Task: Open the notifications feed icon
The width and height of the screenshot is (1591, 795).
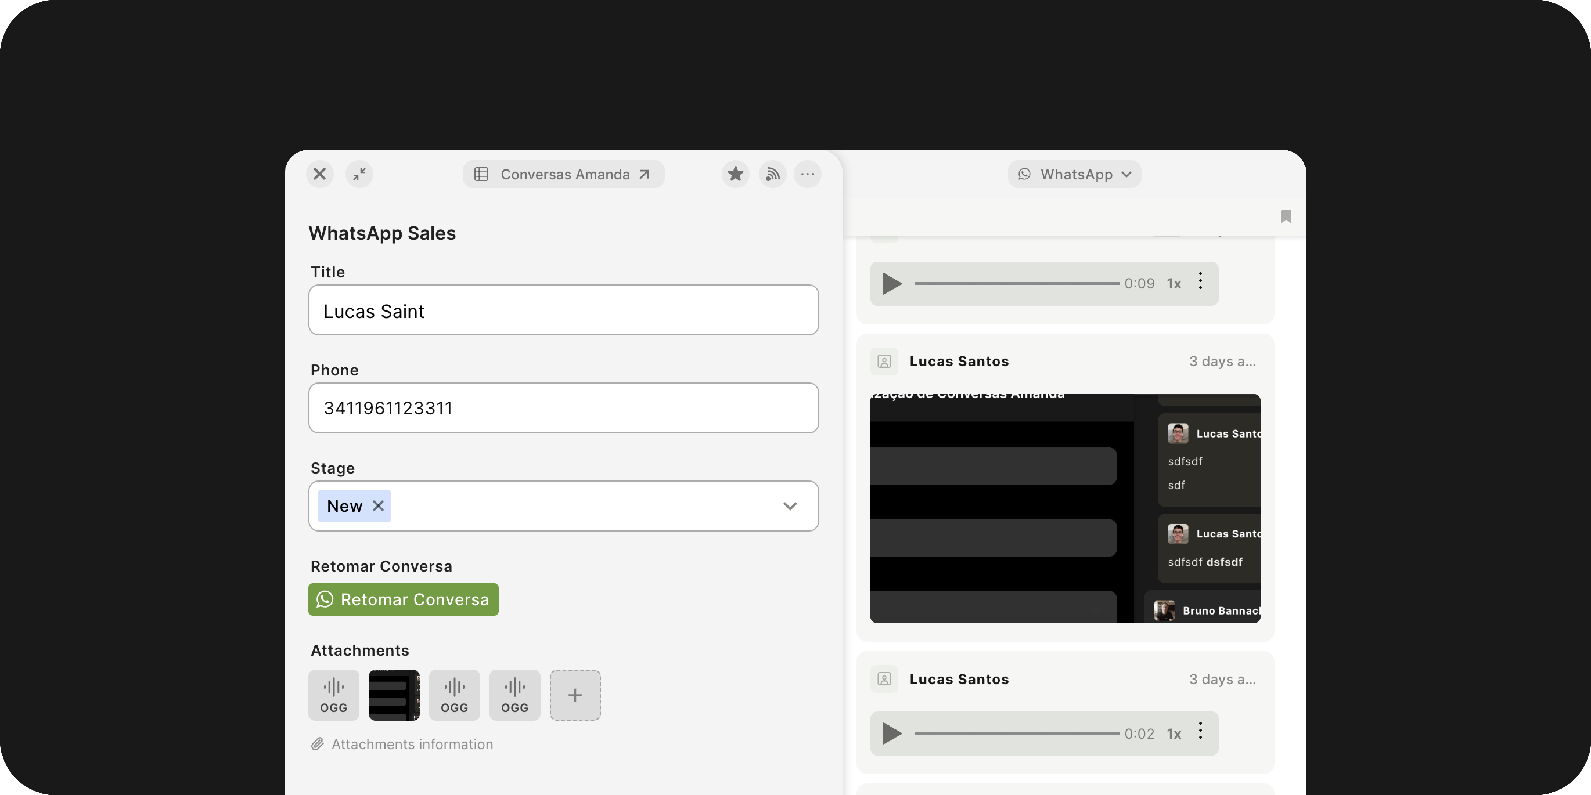Action: (x=772, y=174)
